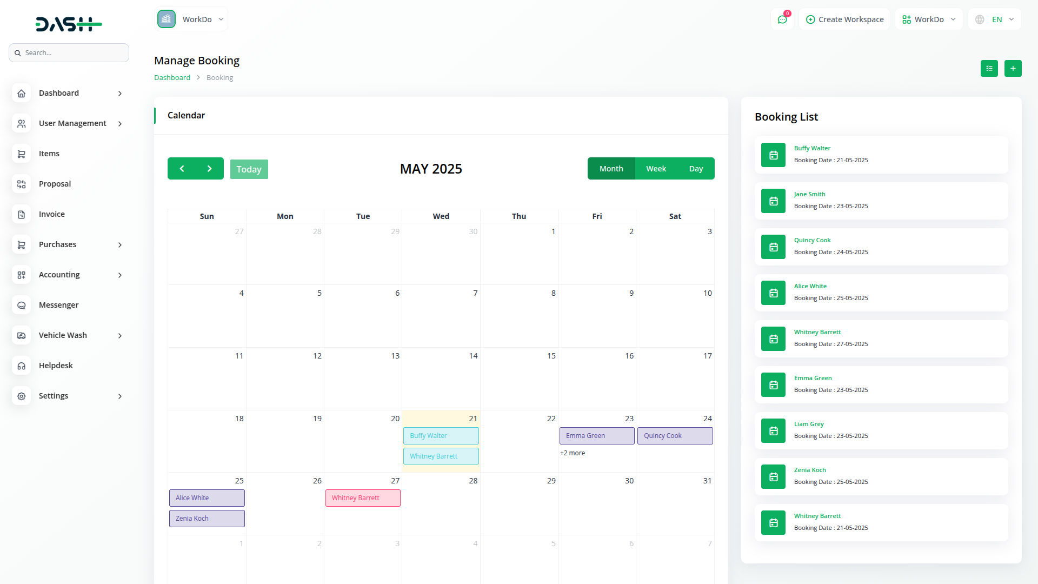Click the Today button
1038x584 pixels.
tap(249, 169)
